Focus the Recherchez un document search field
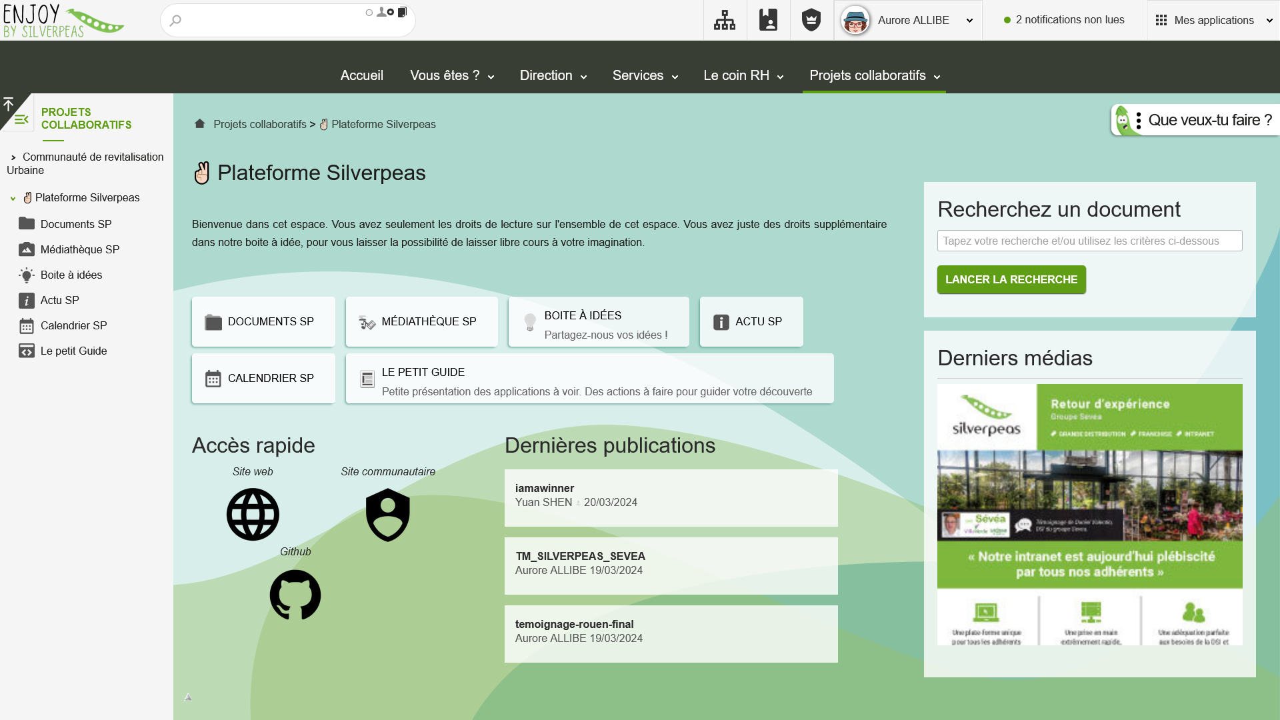 point(1089,241)
